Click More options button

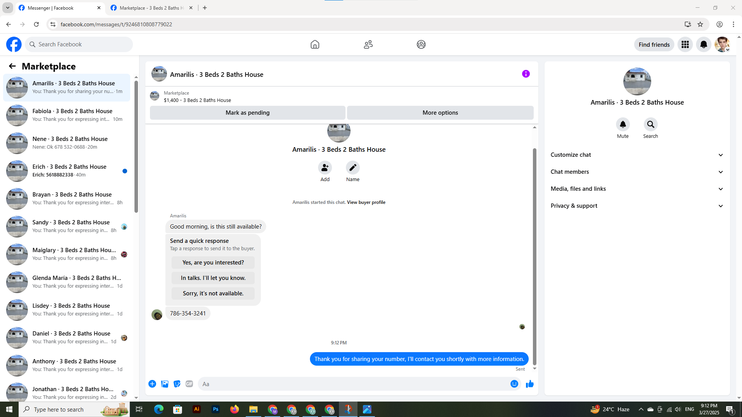point(440,113)
